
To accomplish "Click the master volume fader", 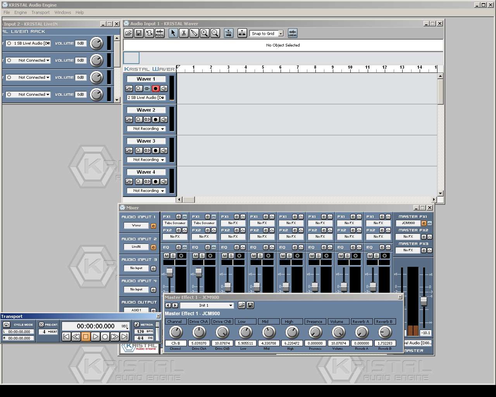I will [x=424, y=301].
